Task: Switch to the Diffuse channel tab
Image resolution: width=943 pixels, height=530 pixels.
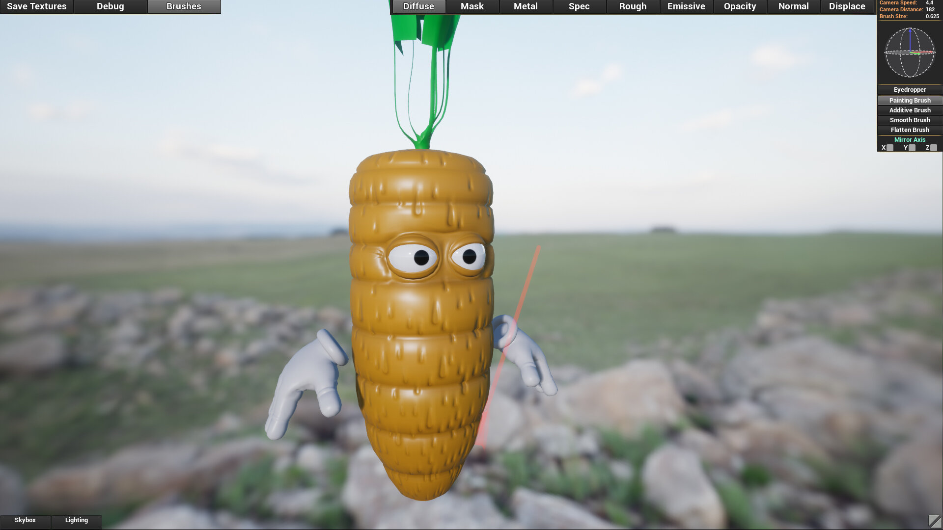Action: coord(418,6)
